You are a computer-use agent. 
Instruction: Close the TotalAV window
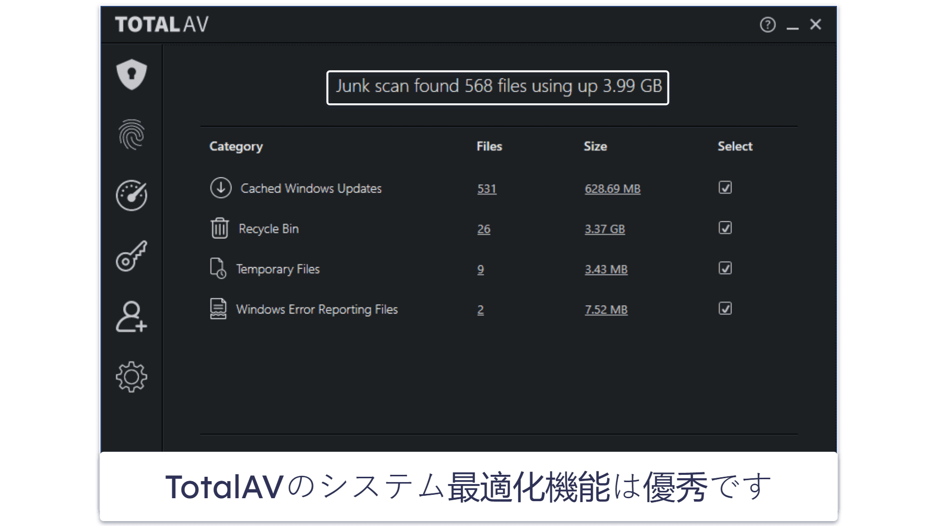pos(815,24)
